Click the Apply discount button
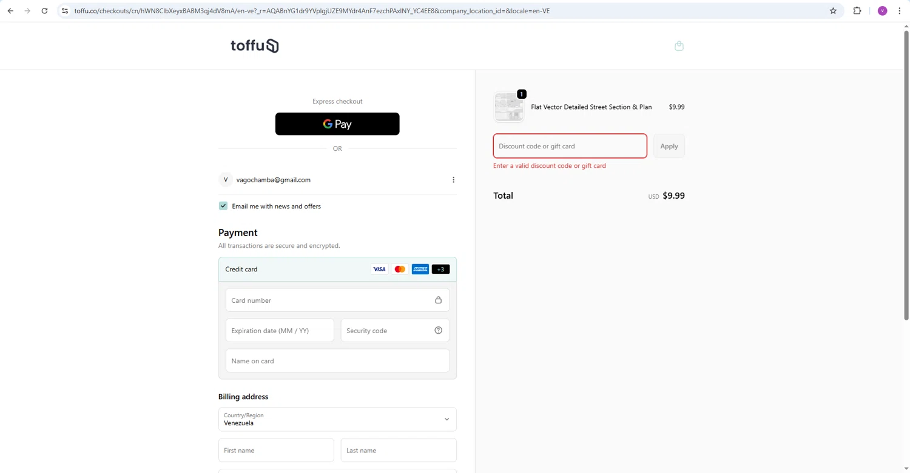The height and width of the screenshot is (473, 910). [x=669, y=146]
